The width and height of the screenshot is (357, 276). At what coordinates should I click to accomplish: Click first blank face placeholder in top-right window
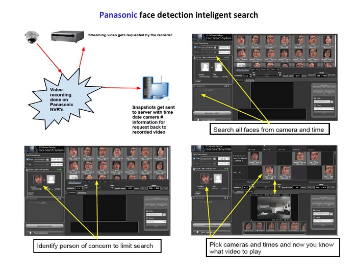[x=205, y=67]
